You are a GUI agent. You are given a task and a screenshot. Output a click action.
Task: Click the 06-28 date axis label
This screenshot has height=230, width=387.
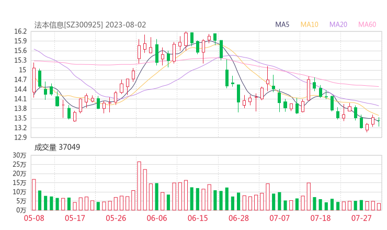coord(238,218)
